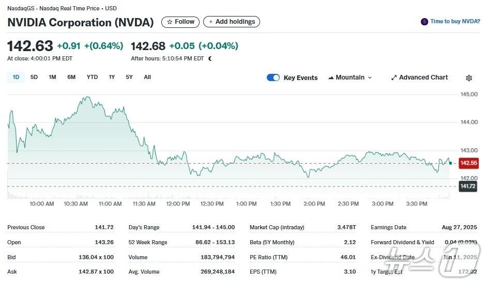Click the chart settings gear icon
Image resolution: width=487 pixels, height=284 pixels.
click(x=469, y=78)
